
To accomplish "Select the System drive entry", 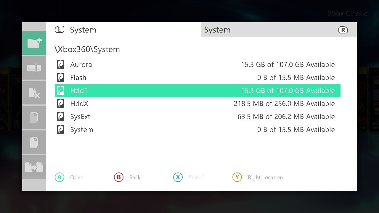I will point(197,130).
